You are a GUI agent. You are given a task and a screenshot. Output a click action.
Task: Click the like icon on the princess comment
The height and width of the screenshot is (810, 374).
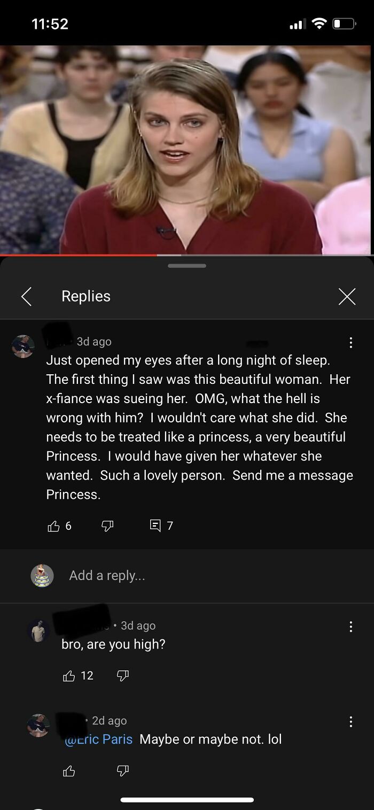pyautogui.click(x=53, y=526)
